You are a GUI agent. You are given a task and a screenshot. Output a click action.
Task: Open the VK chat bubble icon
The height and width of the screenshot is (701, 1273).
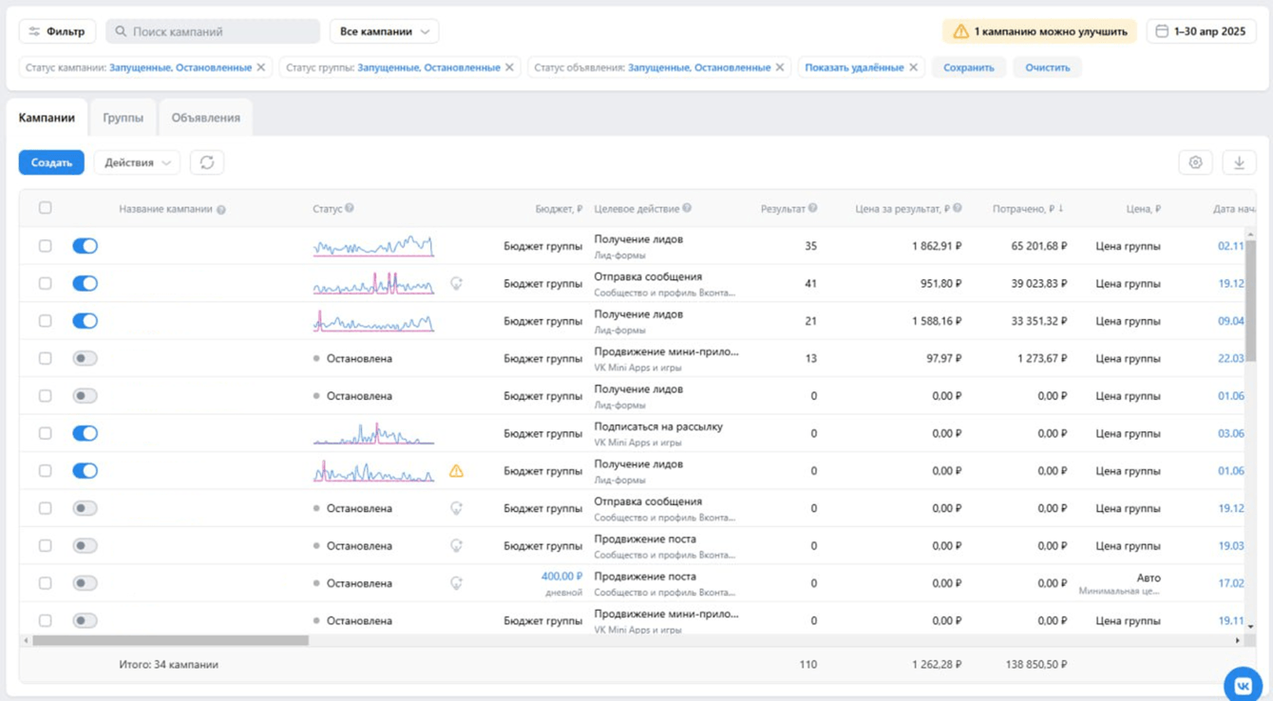click(1243, 684)
